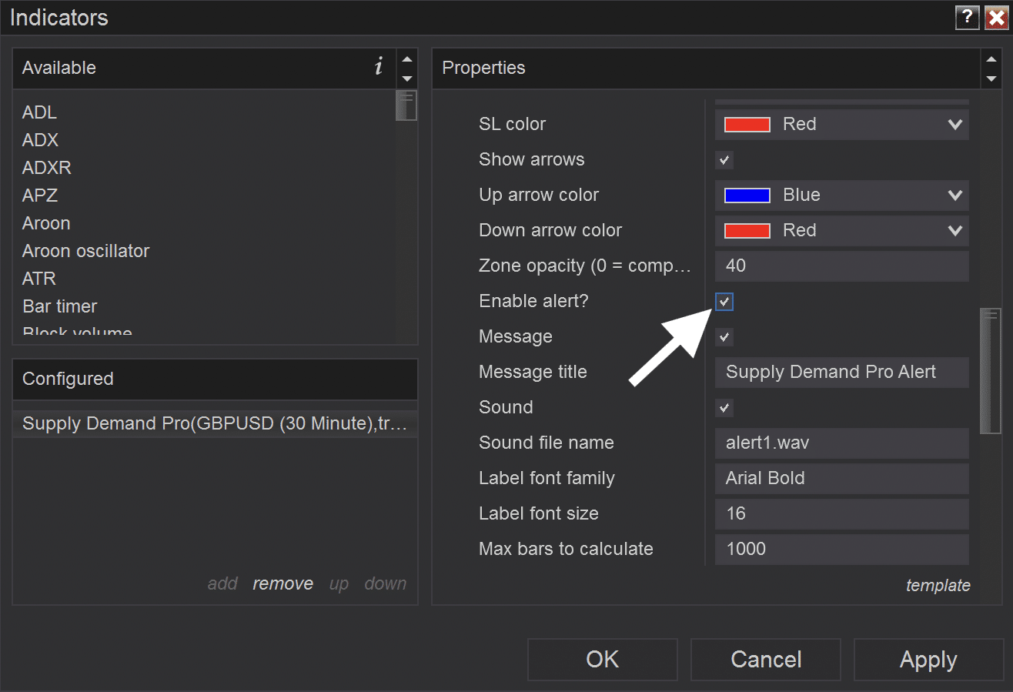Click the Sound file name label
Viewport: 1013px width, 692px height.
coord(546,443)
